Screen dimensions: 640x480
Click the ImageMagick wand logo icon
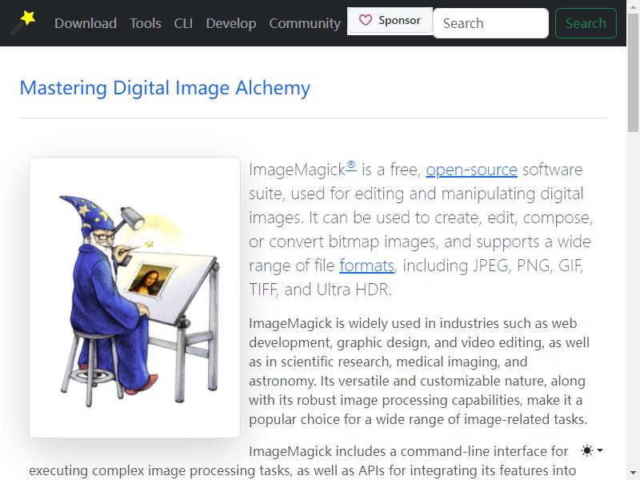tap(23, 23)
